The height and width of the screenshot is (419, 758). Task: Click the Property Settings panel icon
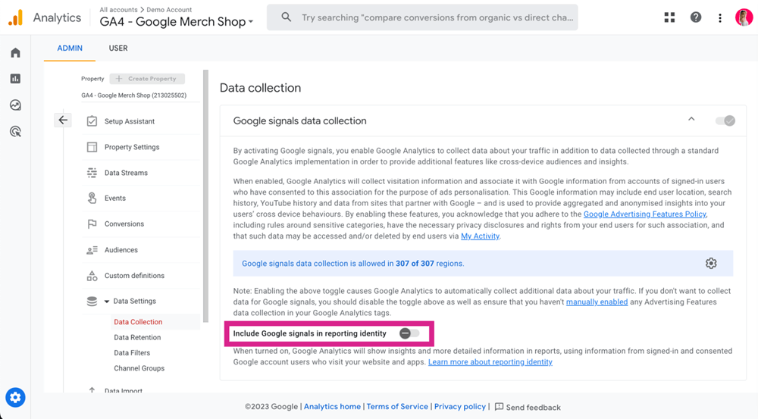pyautogui.click(x=92, y=147)
